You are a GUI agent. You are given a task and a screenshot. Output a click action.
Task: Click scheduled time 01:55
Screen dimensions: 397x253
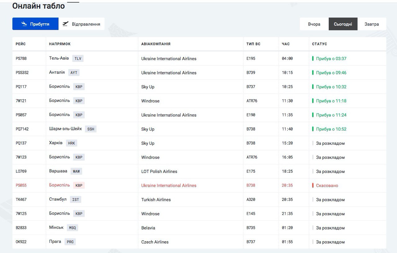(x=287, y=242)
